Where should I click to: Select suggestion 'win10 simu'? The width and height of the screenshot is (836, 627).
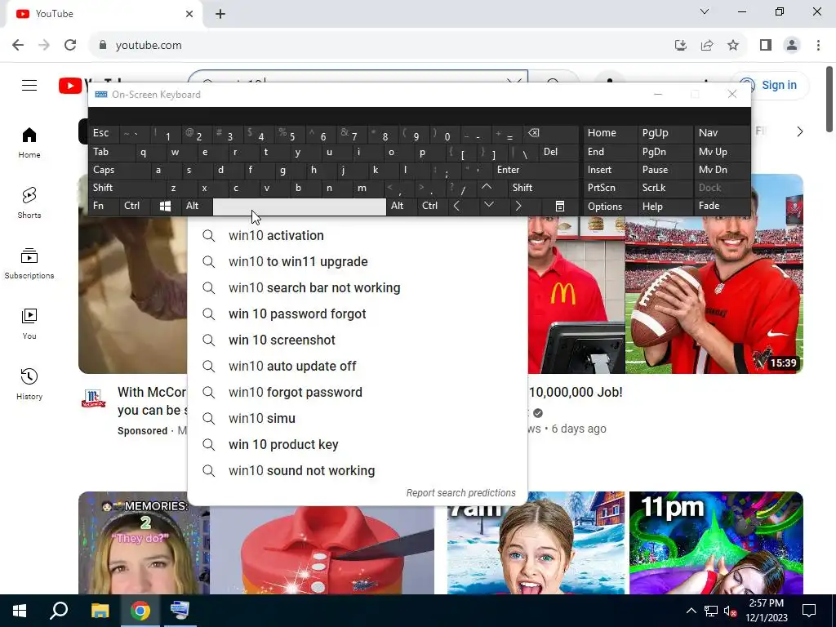coord(358,419)
